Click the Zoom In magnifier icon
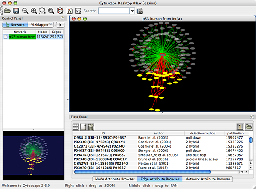 [34, 10]
